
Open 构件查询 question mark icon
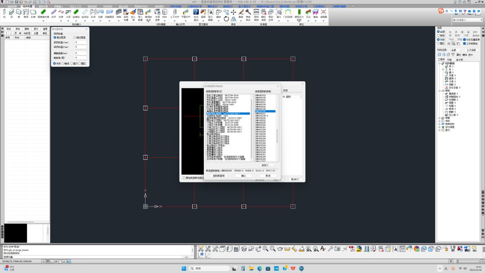pos(196,12)
